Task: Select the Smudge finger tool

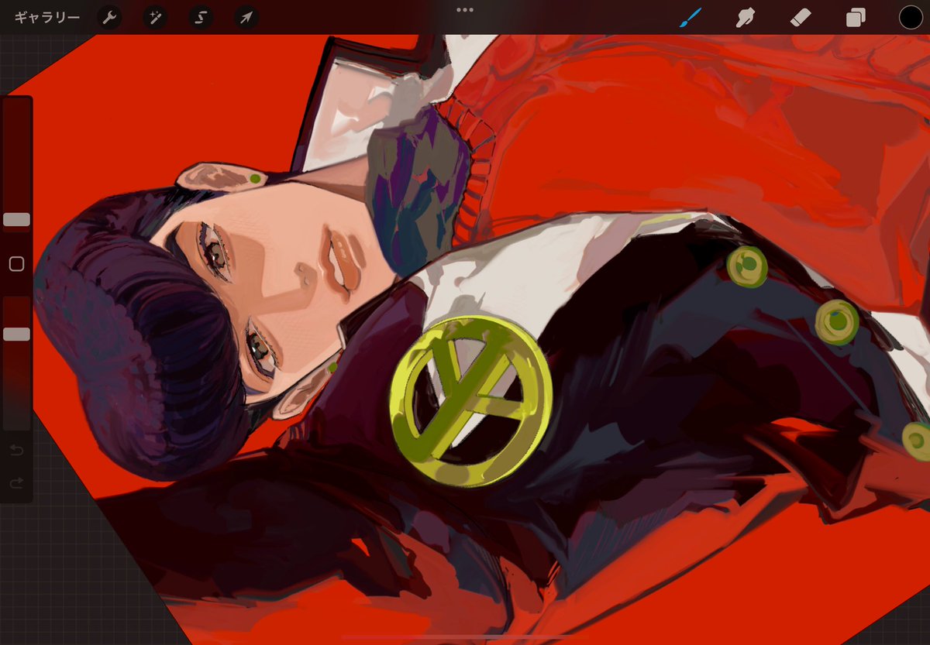Action: pos(746,17)
